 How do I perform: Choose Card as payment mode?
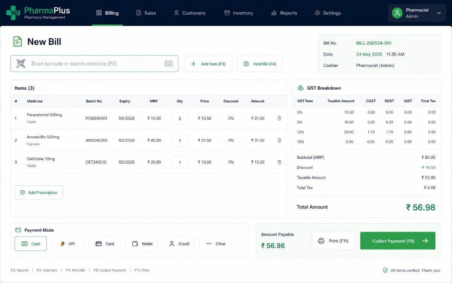point(104,244)
